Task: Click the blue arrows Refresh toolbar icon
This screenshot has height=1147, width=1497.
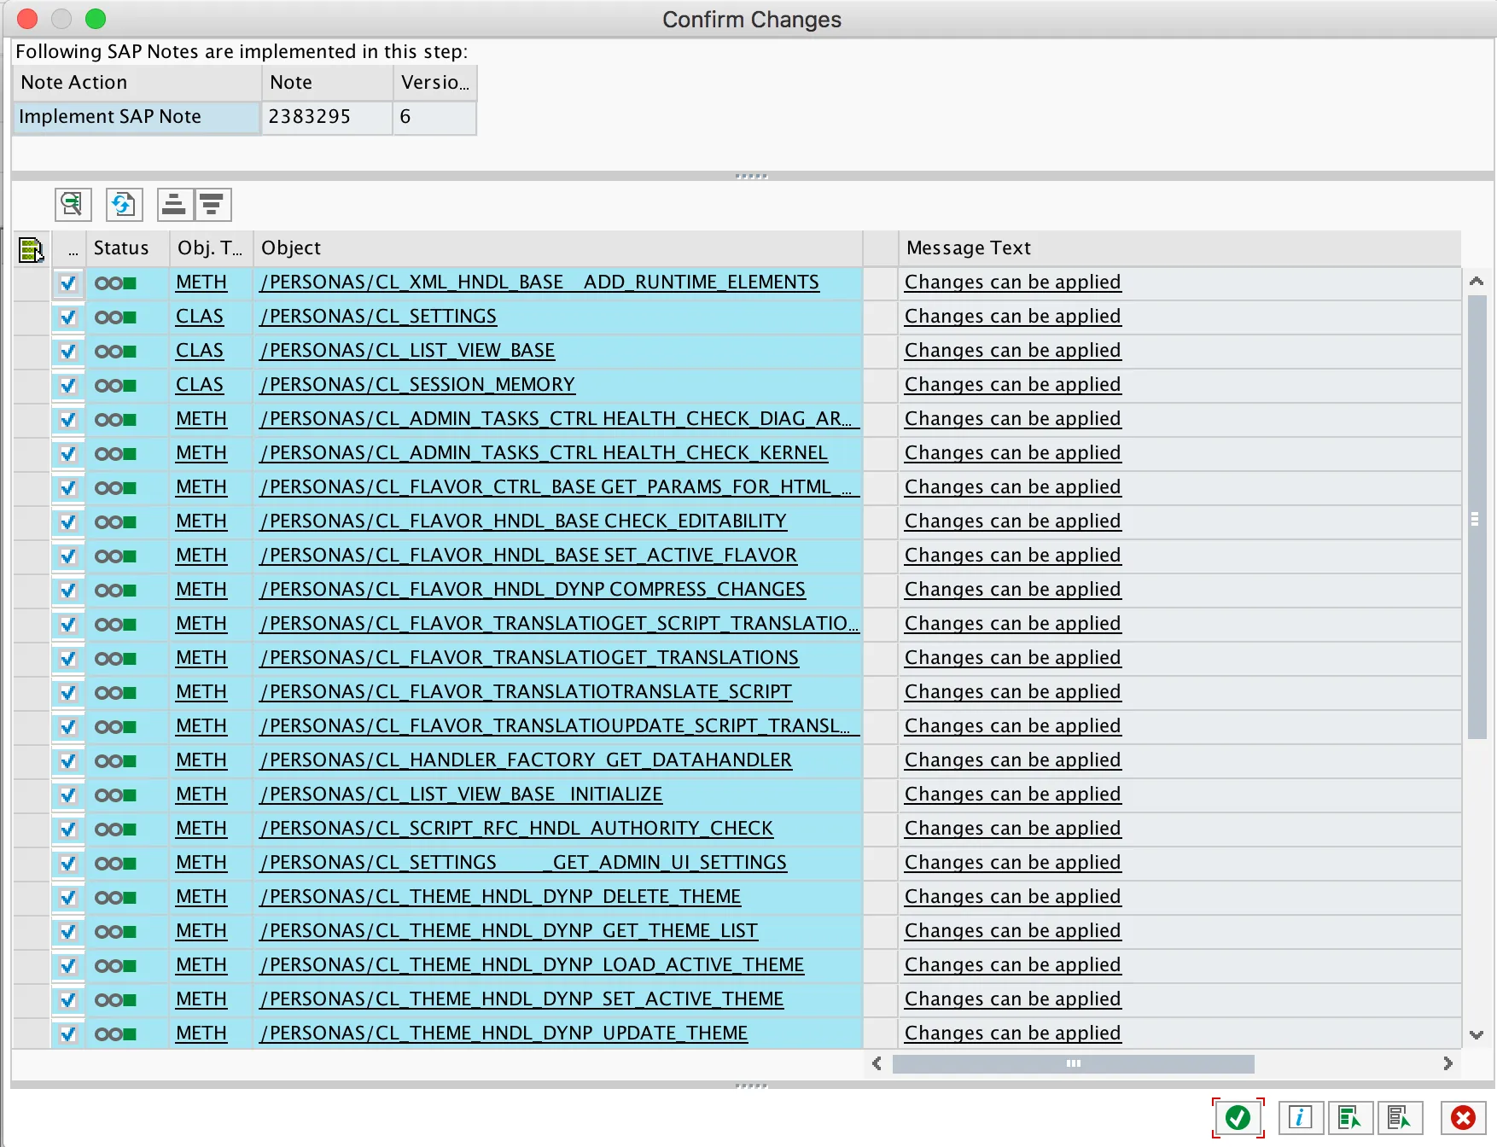Action: click(x=124, y=205)
